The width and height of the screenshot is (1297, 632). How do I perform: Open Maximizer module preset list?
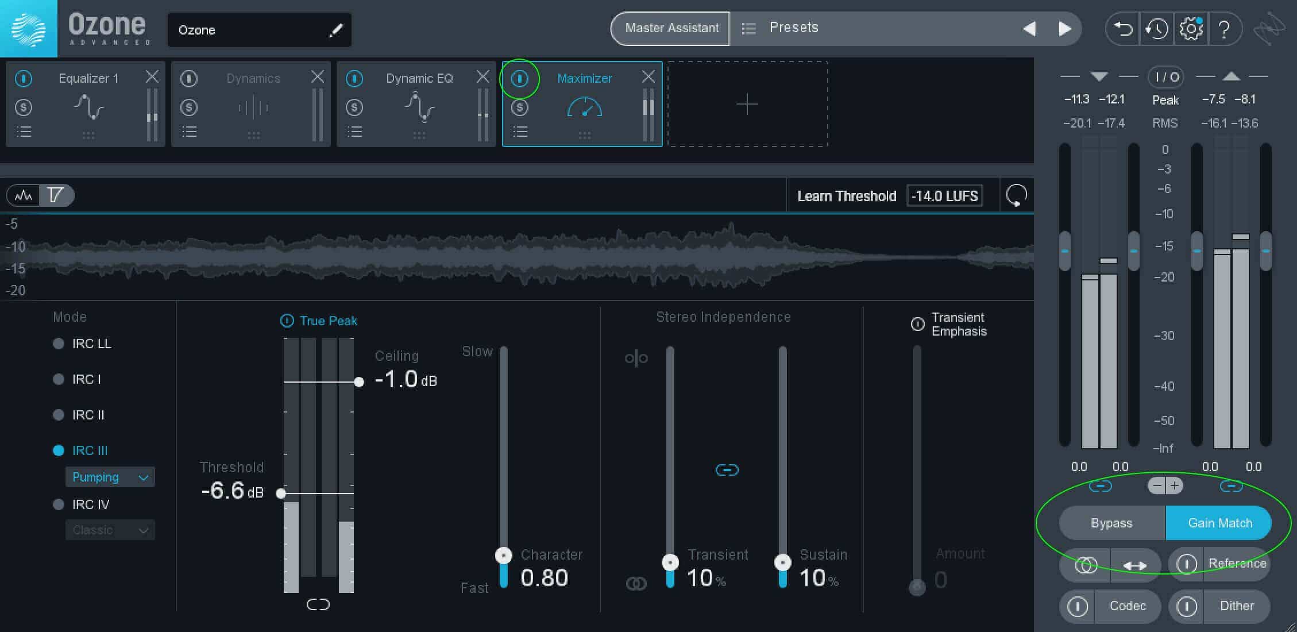click(x=520, y=132)
